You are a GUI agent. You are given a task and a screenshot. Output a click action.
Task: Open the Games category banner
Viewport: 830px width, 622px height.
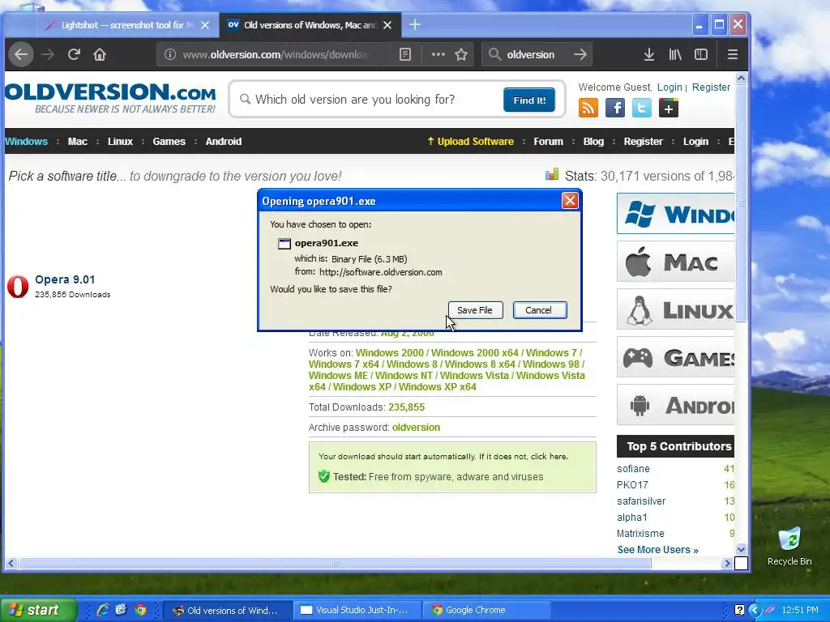click(676, 357)
